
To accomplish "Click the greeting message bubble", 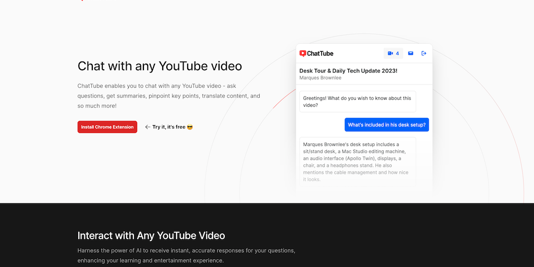I will (358, 102).
